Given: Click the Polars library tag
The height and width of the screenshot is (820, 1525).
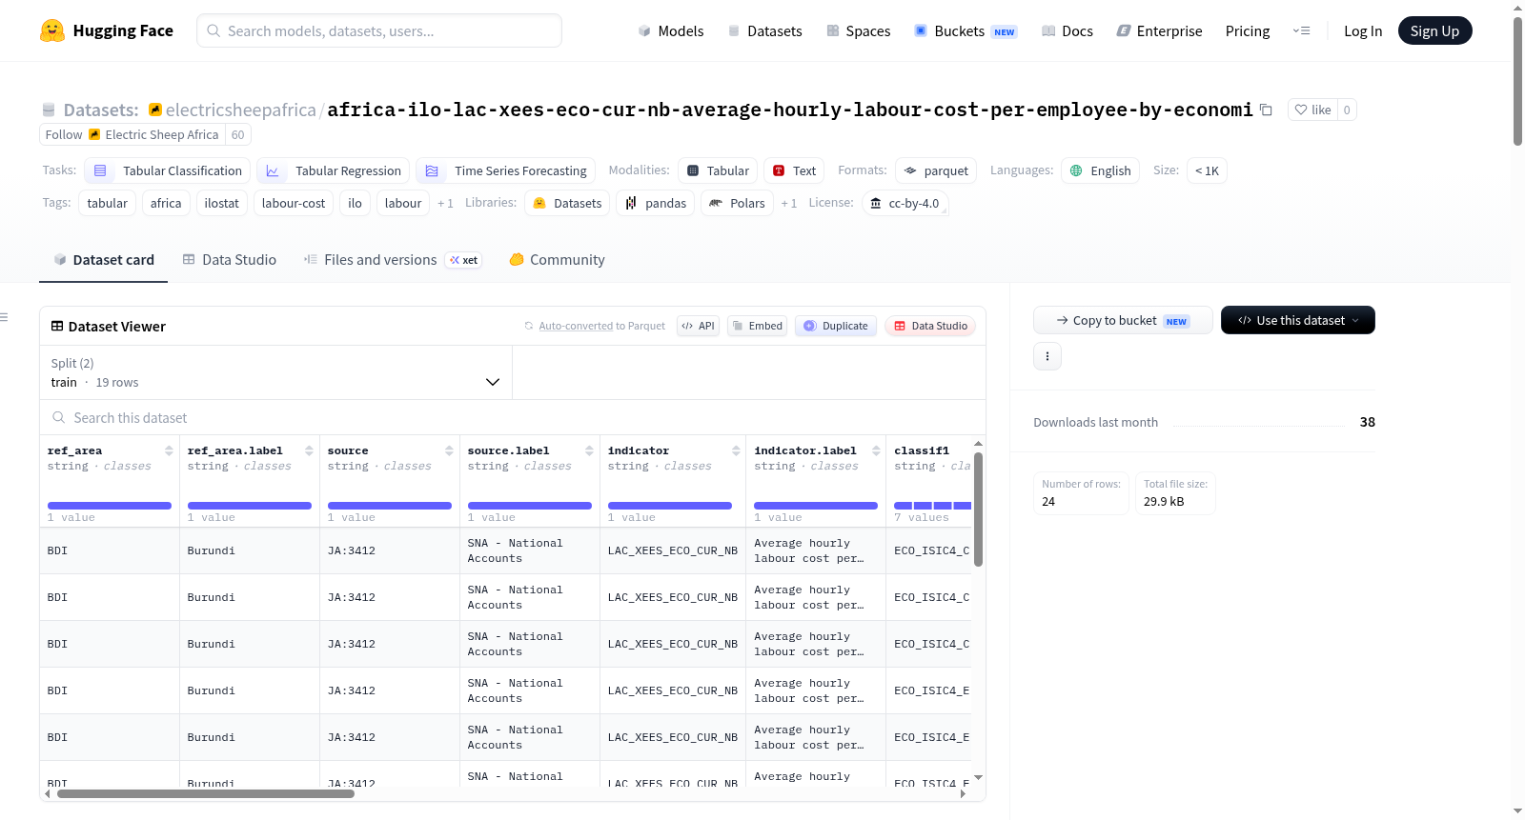Looking at the screenshot, I should (737, 203).
